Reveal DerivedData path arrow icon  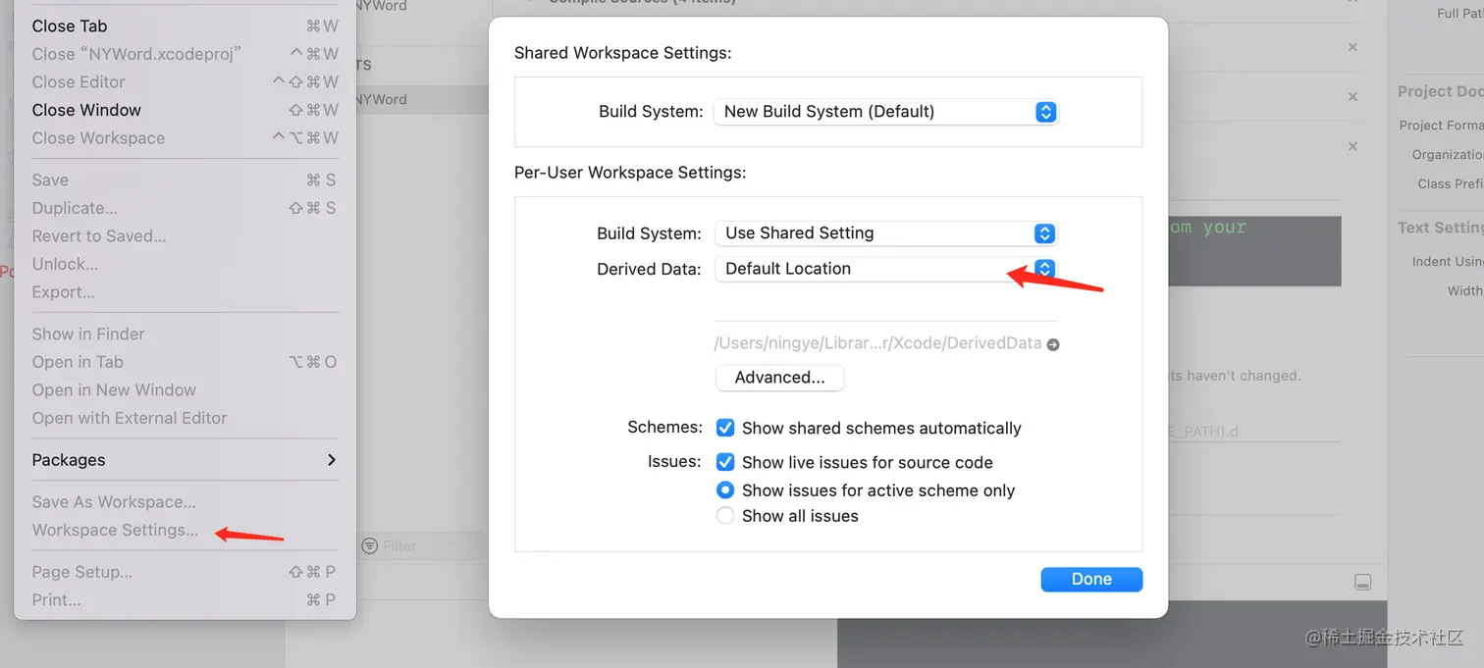pyautogui.click(x=1052, y=344)
